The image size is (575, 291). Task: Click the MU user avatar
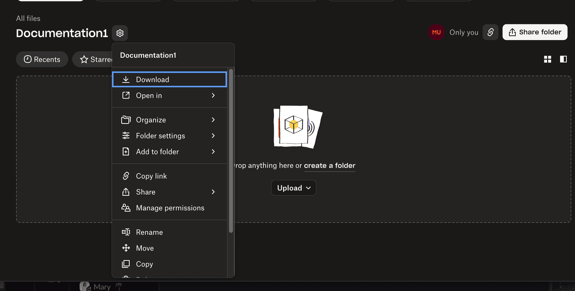point(436,33)
